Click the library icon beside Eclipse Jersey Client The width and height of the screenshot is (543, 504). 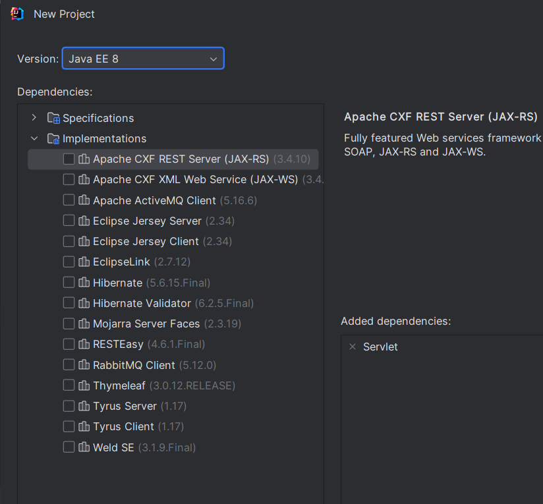click(x=84, y=241)
